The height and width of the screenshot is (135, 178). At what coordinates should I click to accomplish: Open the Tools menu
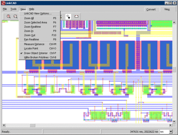pos(13,9)
